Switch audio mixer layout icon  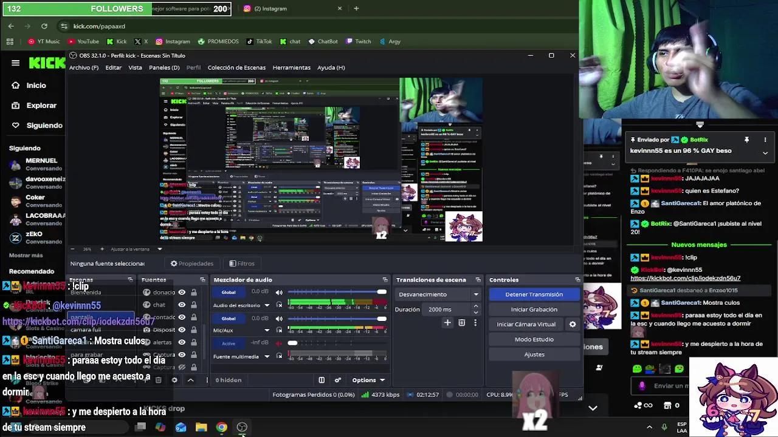[322, 380]
